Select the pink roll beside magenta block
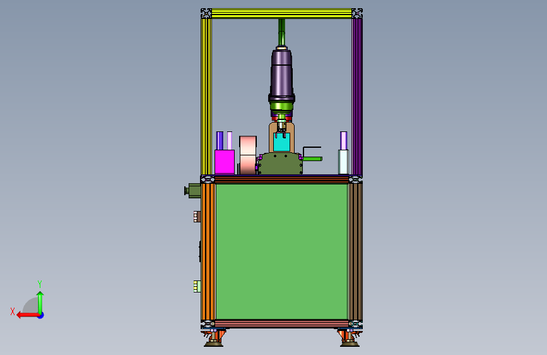Image resolution: width=547 pixels, height=355 pixels. coord(248,155)
